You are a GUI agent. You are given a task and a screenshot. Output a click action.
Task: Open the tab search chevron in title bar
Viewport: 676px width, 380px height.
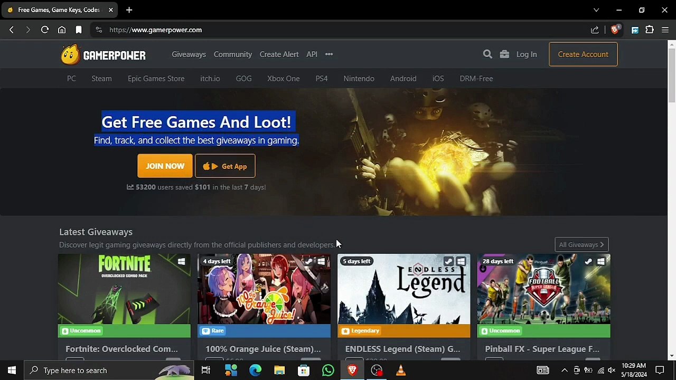[x=596, y=10]
